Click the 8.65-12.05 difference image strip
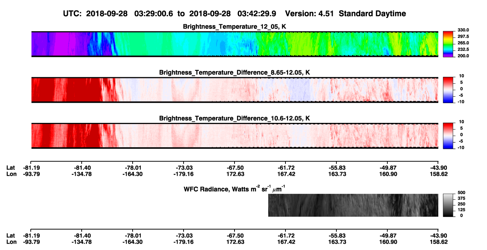Screen dimensions: 487x250 pyautogui.click(x=235, y=90)
